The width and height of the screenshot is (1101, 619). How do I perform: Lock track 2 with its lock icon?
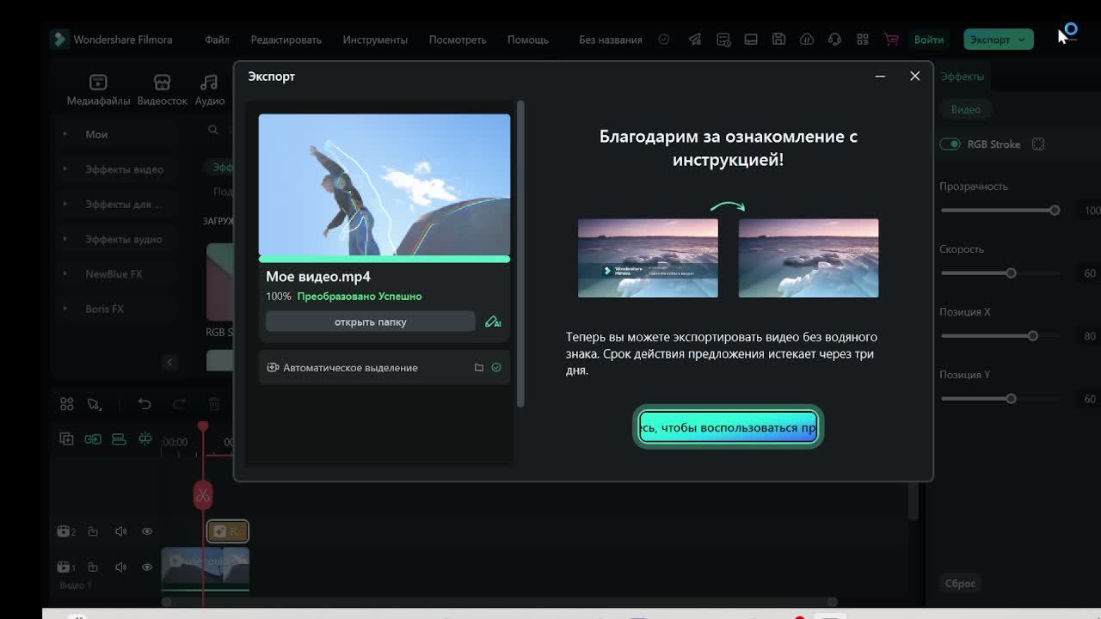tap(93, 531)
